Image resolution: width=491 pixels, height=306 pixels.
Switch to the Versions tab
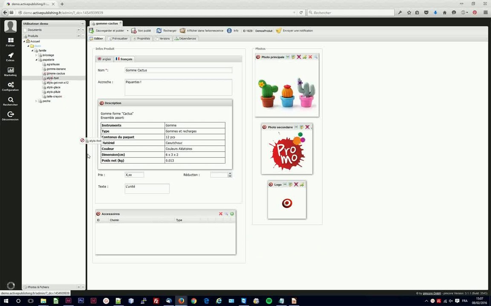[162, 38]
